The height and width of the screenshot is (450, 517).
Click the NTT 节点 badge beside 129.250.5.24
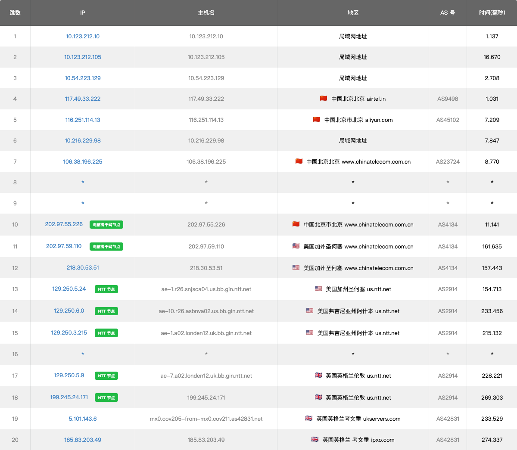click(x=106, y=289)
